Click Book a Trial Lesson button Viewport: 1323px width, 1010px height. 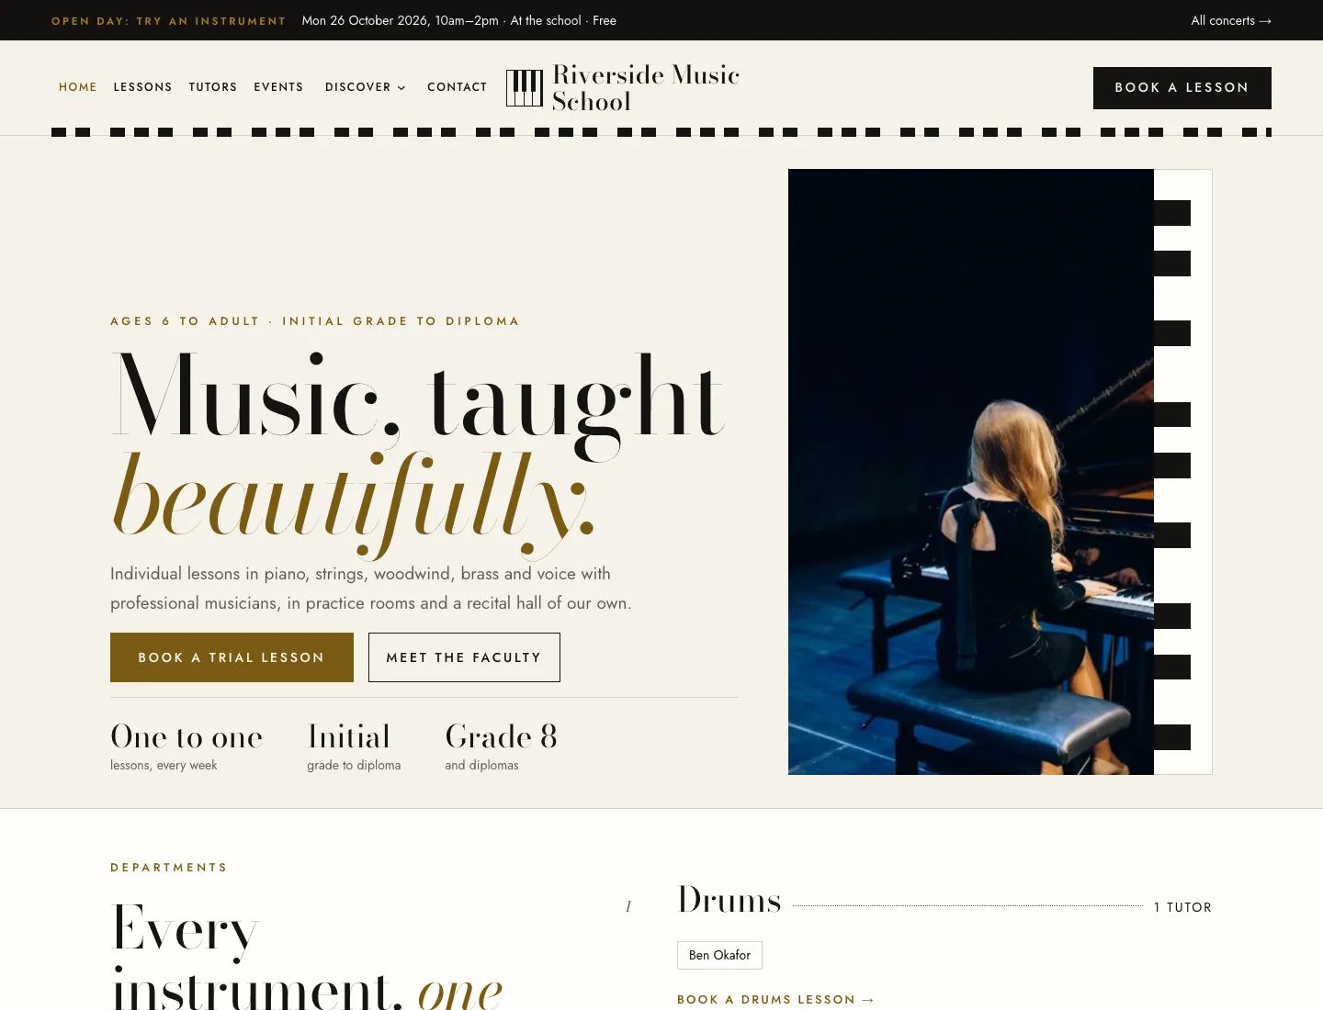232,657
